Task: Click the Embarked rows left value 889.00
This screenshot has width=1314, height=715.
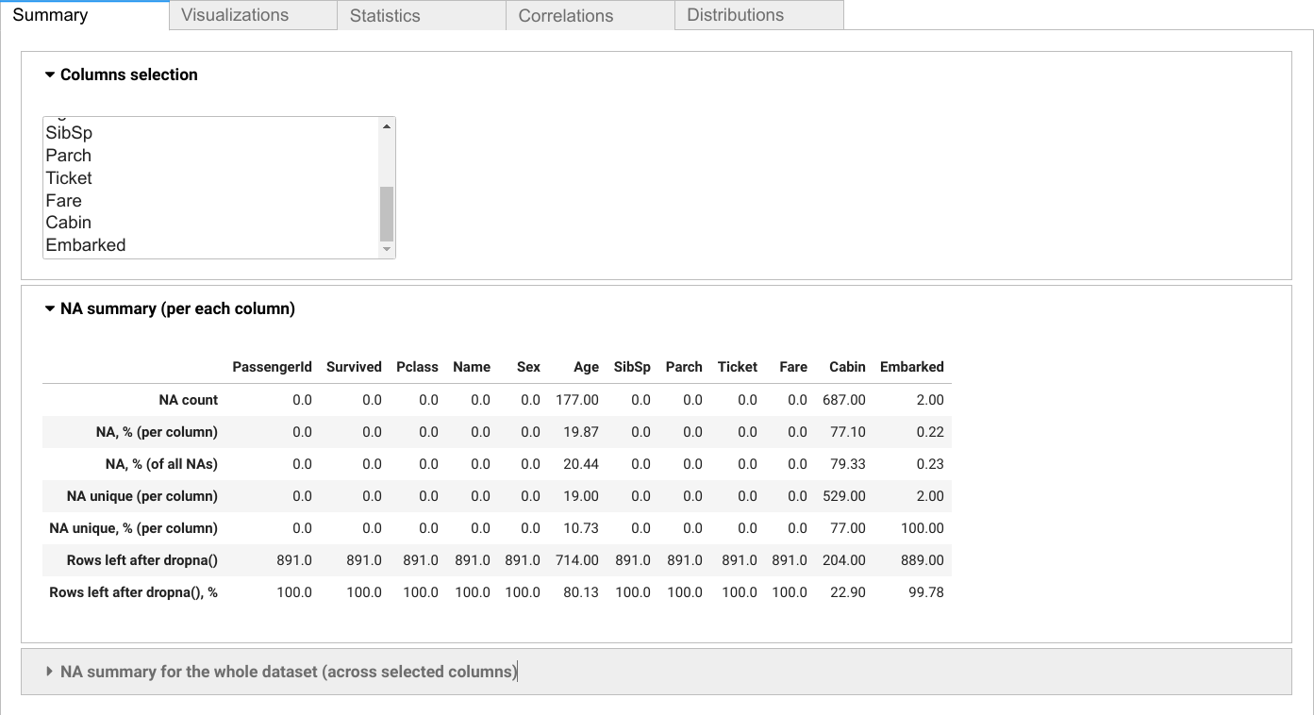Action: [923, 560]
